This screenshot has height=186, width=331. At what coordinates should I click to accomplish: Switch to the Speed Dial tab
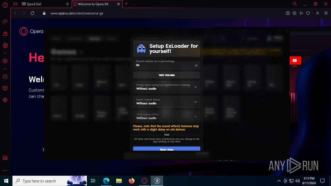pyautogui.click(x=46, y=4)
